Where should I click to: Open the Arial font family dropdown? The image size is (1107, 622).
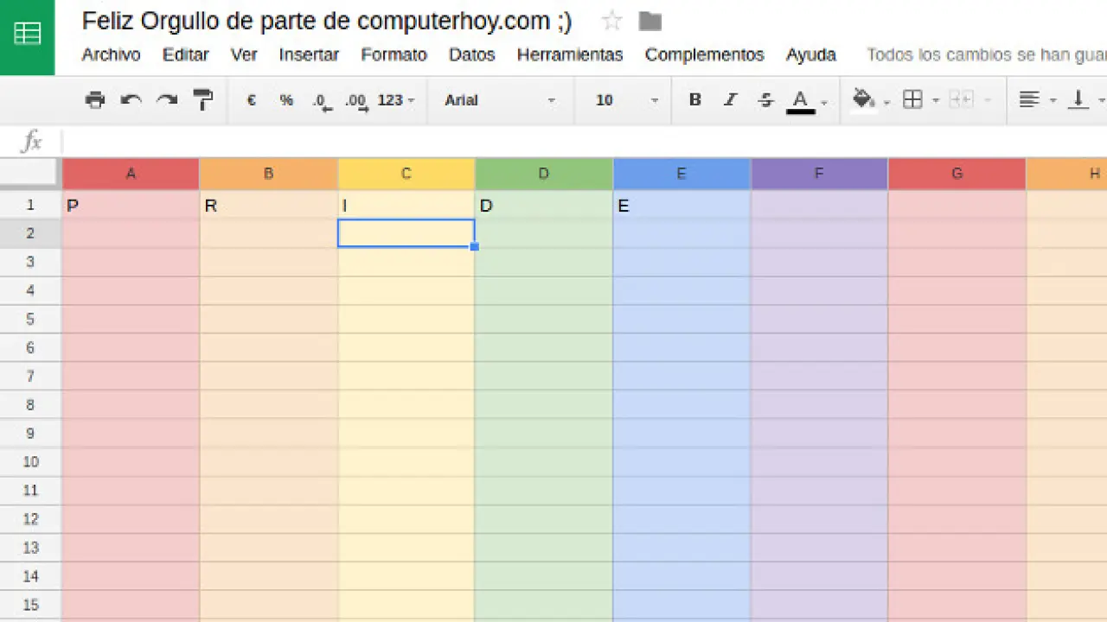coord(499,100)
